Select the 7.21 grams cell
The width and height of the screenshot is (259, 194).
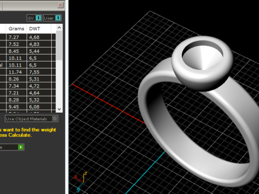tap(16, 93)
